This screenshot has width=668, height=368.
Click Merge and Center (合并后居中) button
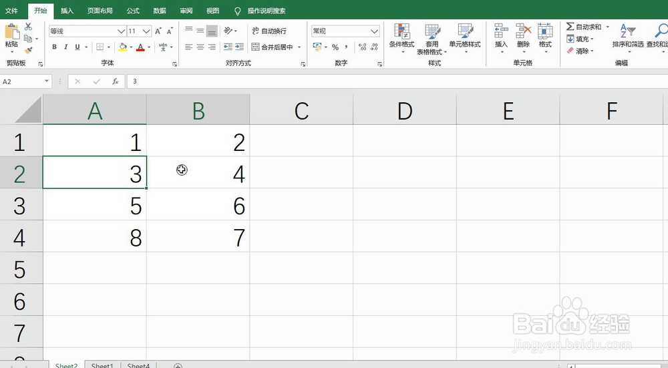(273, 47)
